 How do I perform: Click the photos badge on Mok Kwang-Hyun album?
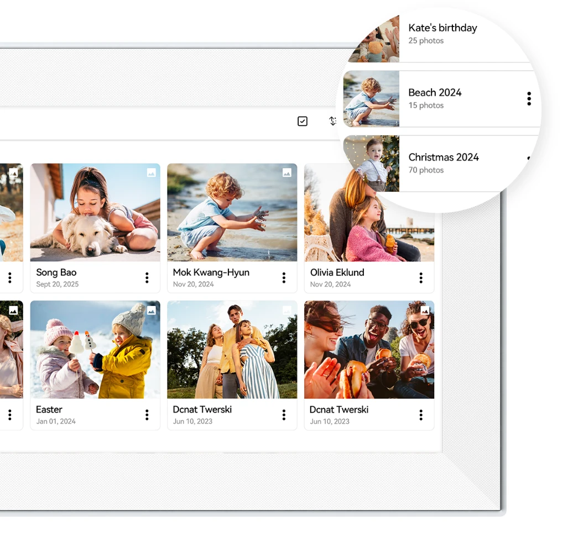[x=287, y=172]
